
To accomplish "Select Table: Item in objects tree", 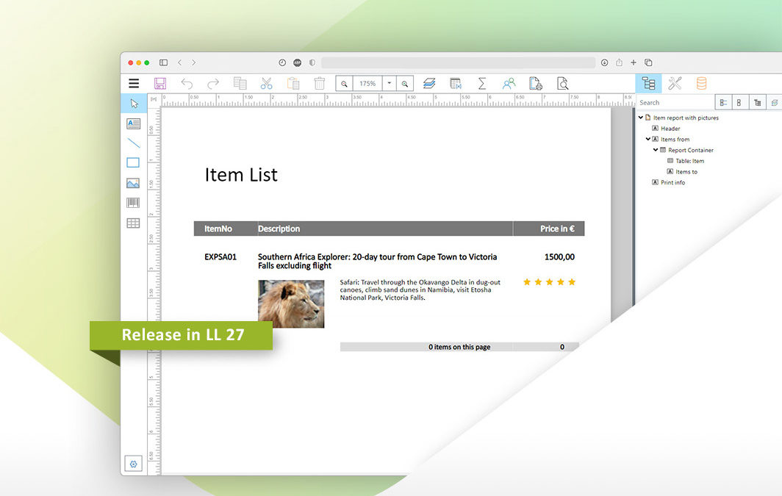I will 689,161.
